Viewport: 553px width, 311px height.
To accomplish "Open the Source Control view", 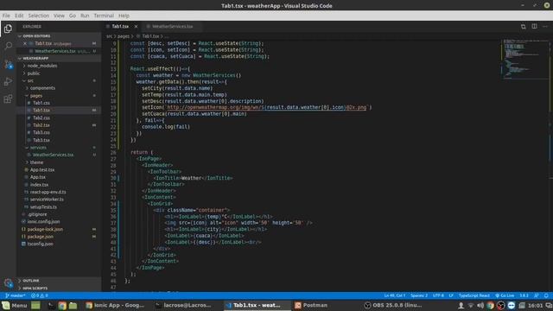I will (x=8, y=64).
